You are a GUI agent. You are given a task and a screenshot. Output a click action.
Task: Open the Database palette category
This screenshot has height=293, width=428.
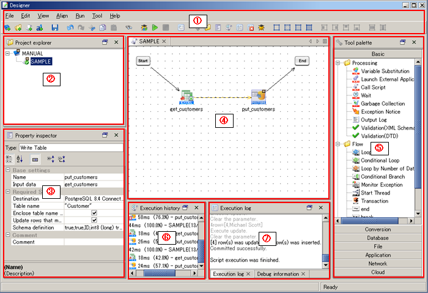click(377, 238)
